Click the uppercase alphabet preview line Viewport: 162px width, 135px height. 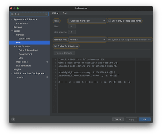[x=88, y=76]
